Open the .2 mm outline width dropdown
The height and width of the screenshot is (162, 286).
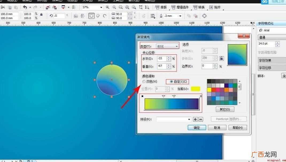[x=180, y=16]
